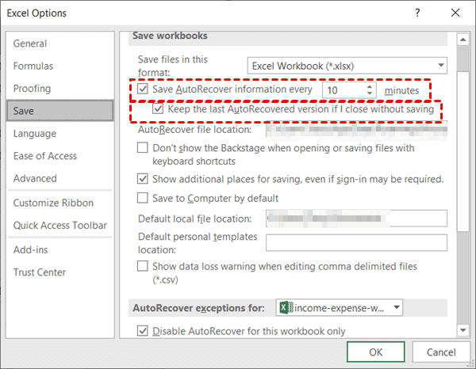The image size is (476, 369).
Task: Check Save to Computer by default
Action: (x=143, y=197)
